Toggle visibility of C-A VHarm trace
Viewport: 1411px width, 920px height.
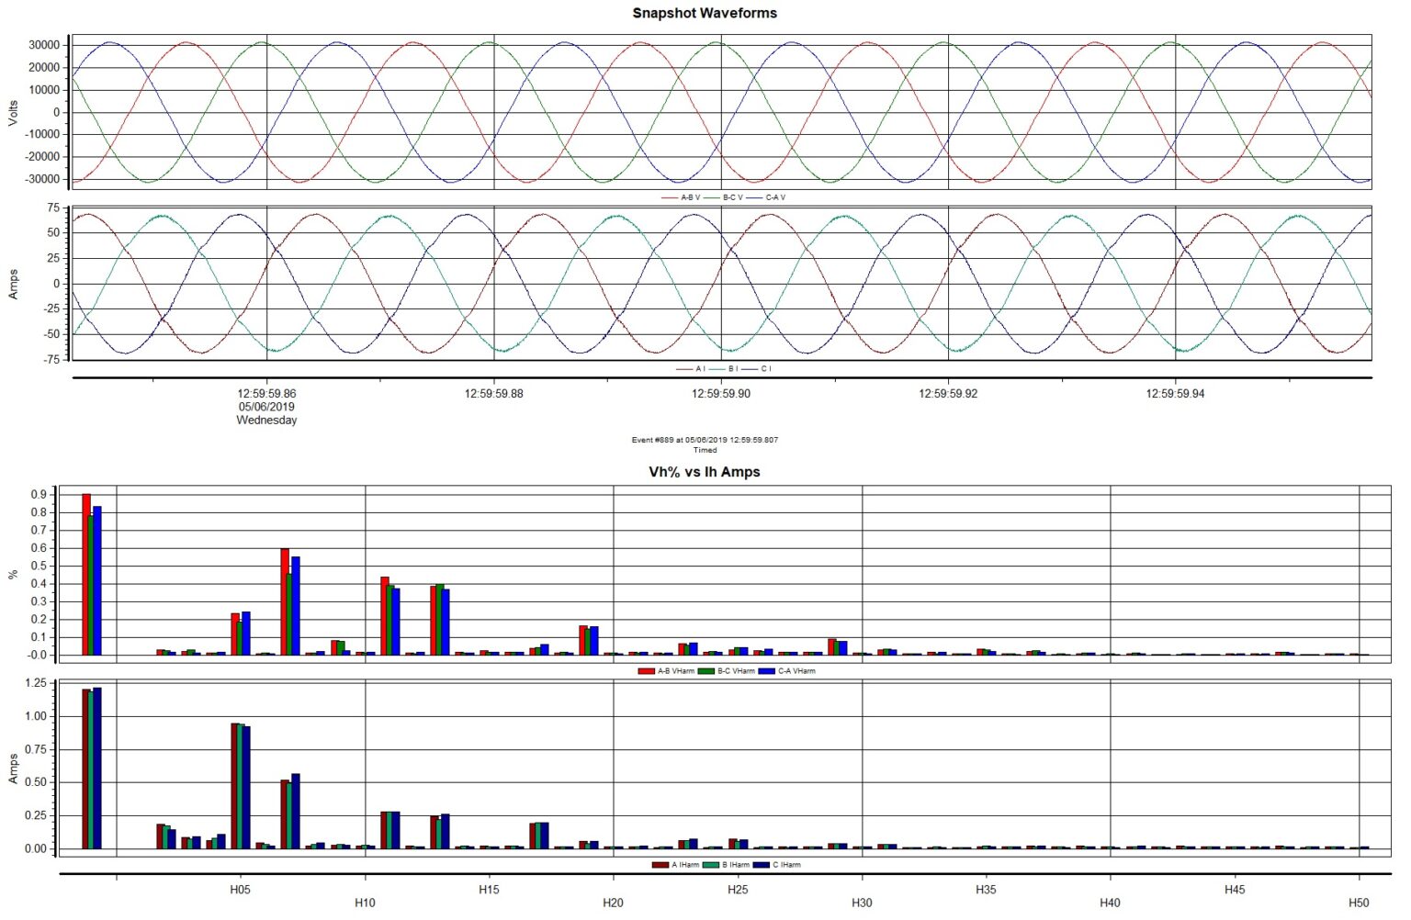pyautogui.click(x=767, y=671)
